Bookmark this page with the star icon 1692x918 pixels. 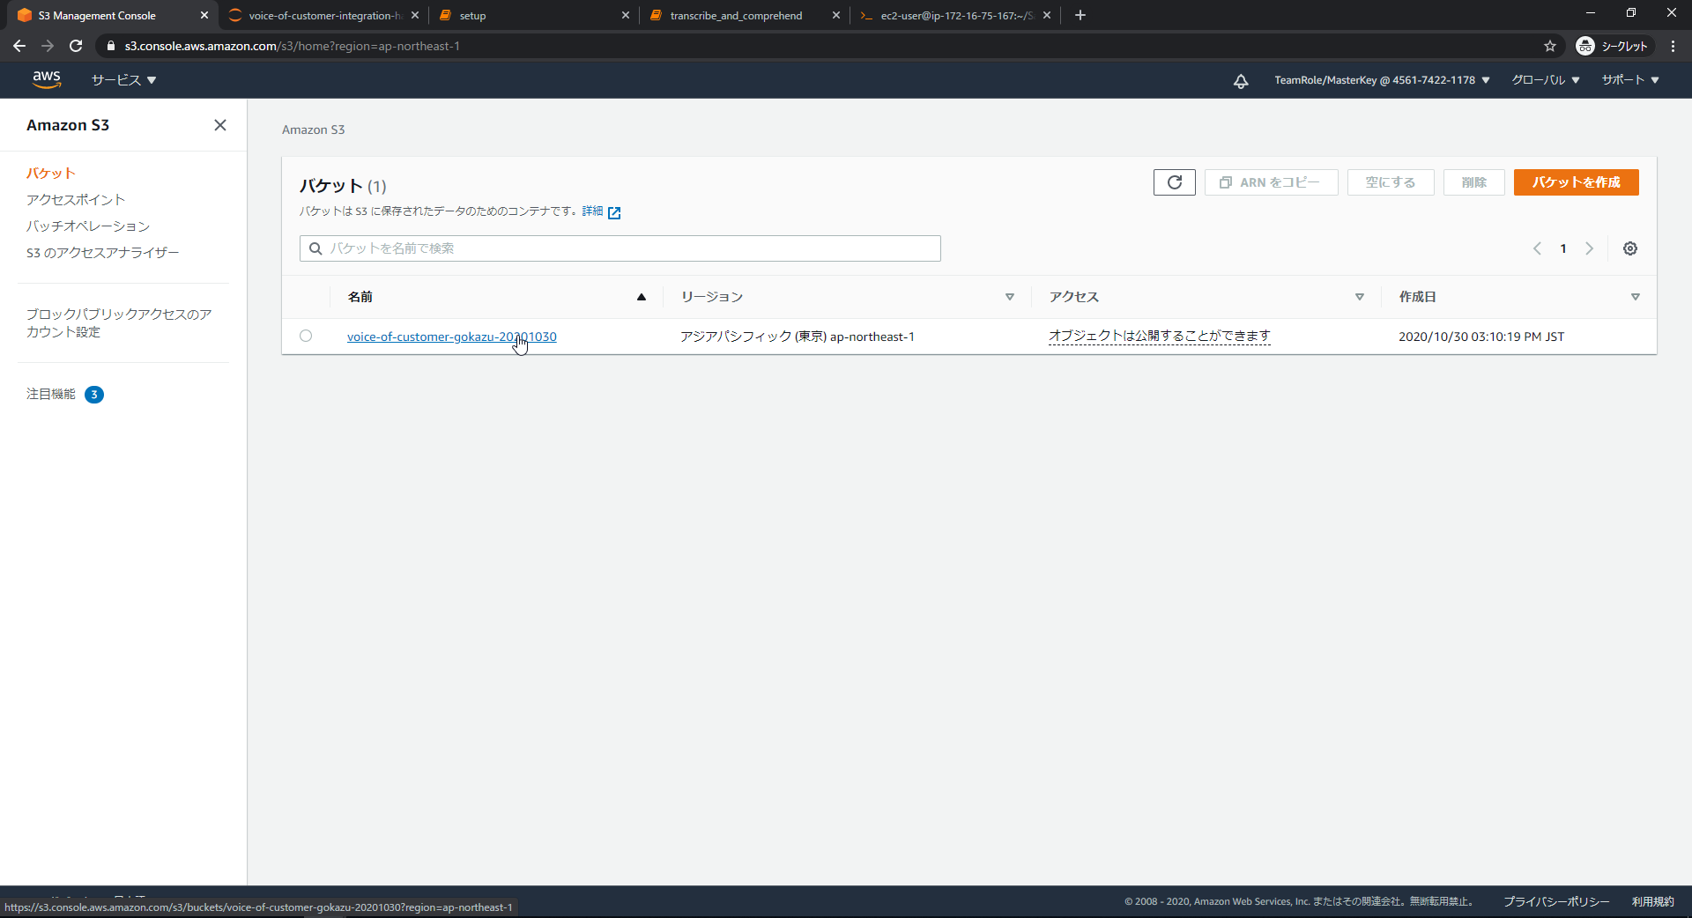[x=1550, y=46]
